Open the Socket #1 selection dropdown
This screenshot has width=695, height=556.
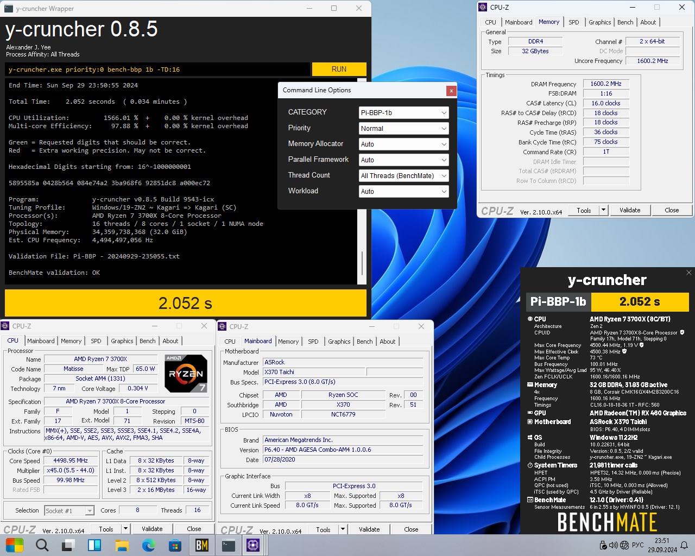[69, 510]
